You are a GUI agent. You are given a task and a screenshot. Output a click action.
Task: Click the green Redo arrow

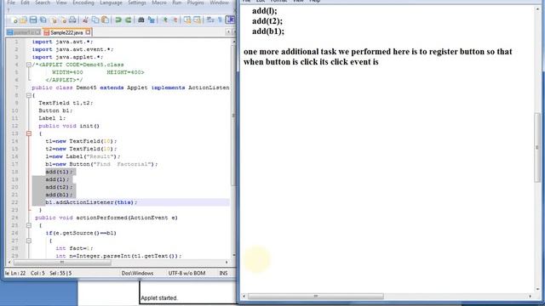128,20
